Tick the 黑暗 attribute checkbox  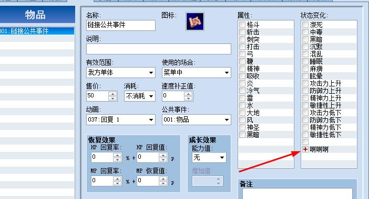coord(242,134)
